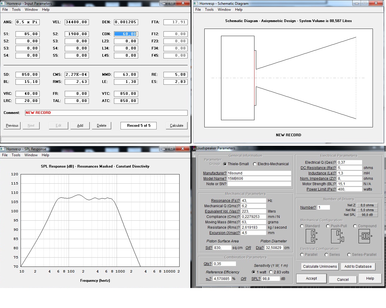Image resolution: width=386 pixels, height=308 pixels.
Task: Click the highlighted CON field showing 60,00
Action: click(126, 34)
